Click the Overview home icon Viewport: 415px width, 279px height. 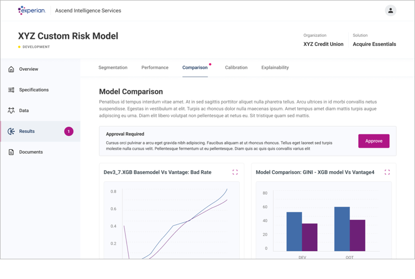11,69
